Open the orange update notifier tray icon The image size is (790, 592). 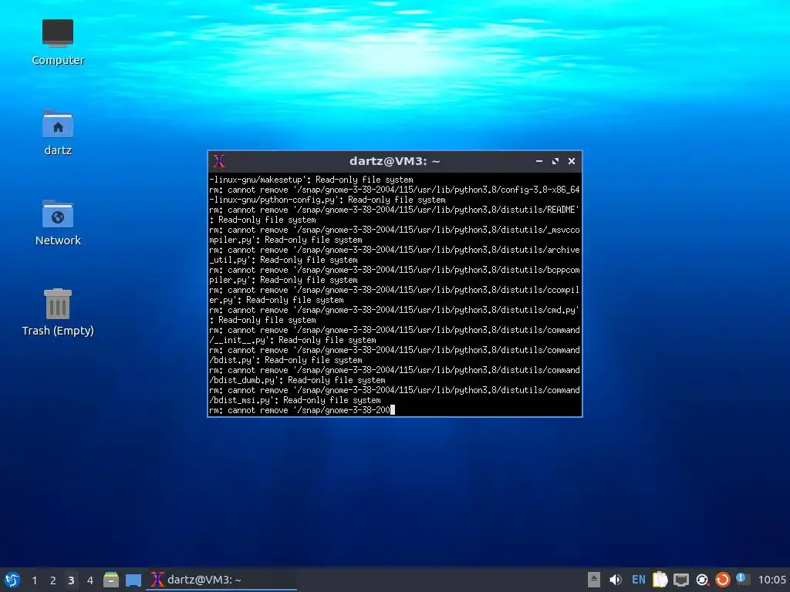(x=722, y=580)
